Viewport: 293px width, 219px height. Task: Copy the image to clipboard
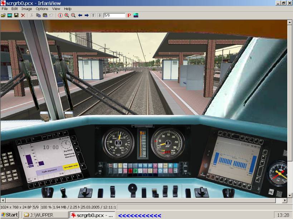point(38,15)
